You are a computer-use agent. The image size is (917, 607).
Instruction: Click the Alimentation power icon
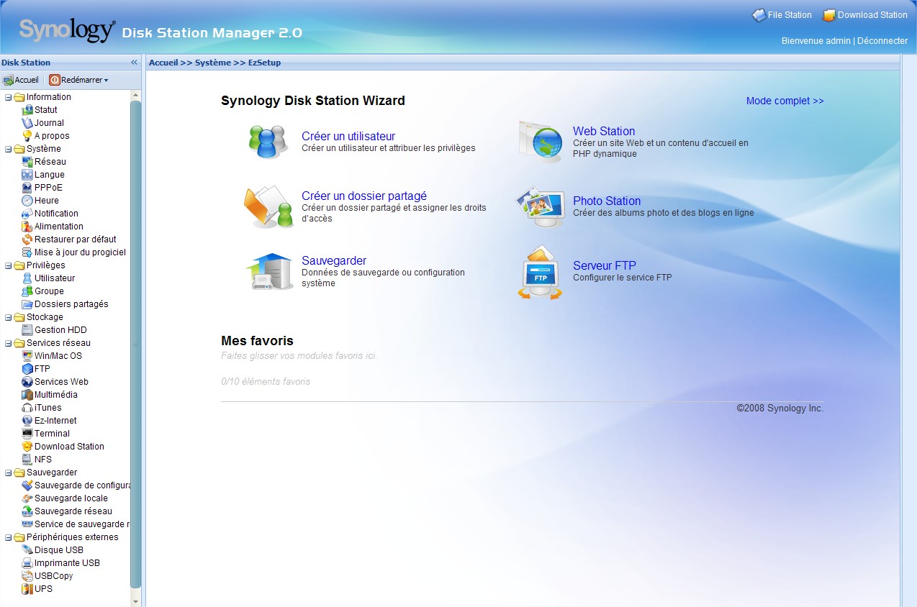click(27, 227)
